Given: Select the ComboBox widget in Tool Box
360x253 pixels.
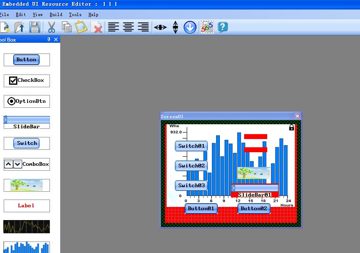Looking at the screenshot, I should 26,164.
